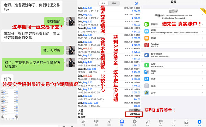
Task: Open the 界面 language icon
Action: tap(147, 72)
